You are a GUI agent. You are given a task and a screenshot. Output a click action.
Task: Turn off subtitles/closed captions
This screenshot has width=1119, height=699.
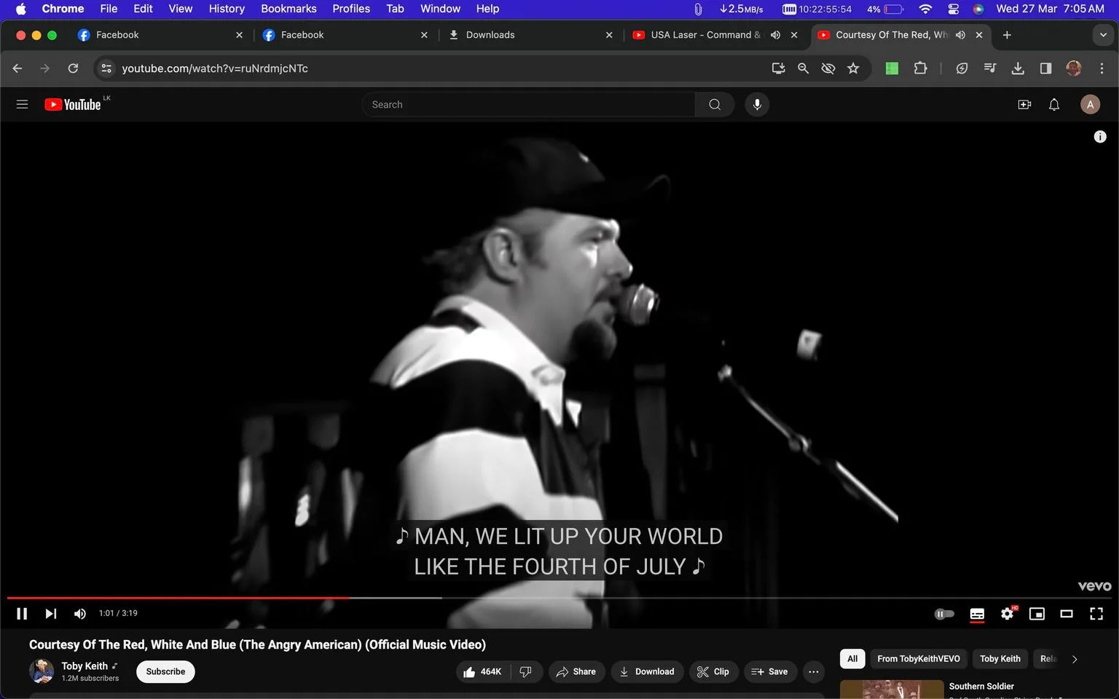coord(977,614)
